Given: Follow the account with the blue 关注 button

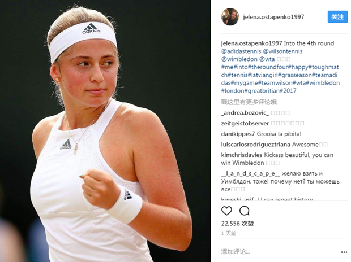Looking at the screenshot, I should click(337, 17).
